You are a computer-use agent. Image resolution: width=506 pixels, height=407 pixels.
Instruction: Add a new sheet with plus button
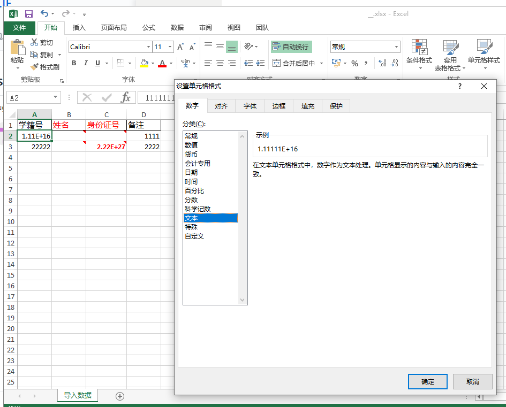[x=120, y=396]
